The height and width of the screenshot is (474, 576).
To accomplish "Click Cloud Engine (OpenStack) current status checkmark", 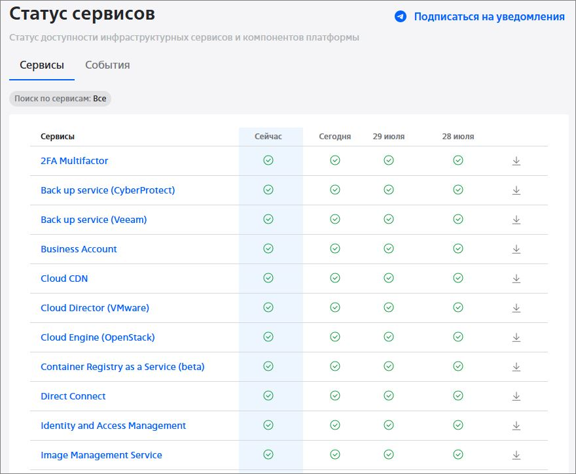I will point(268,337).
